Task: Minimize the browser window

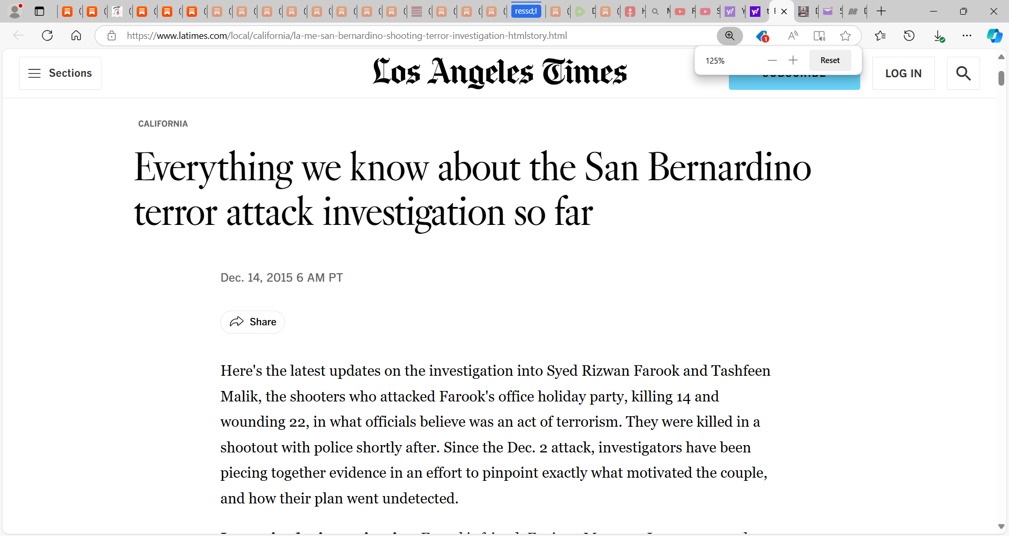Action: click(933, 11)
